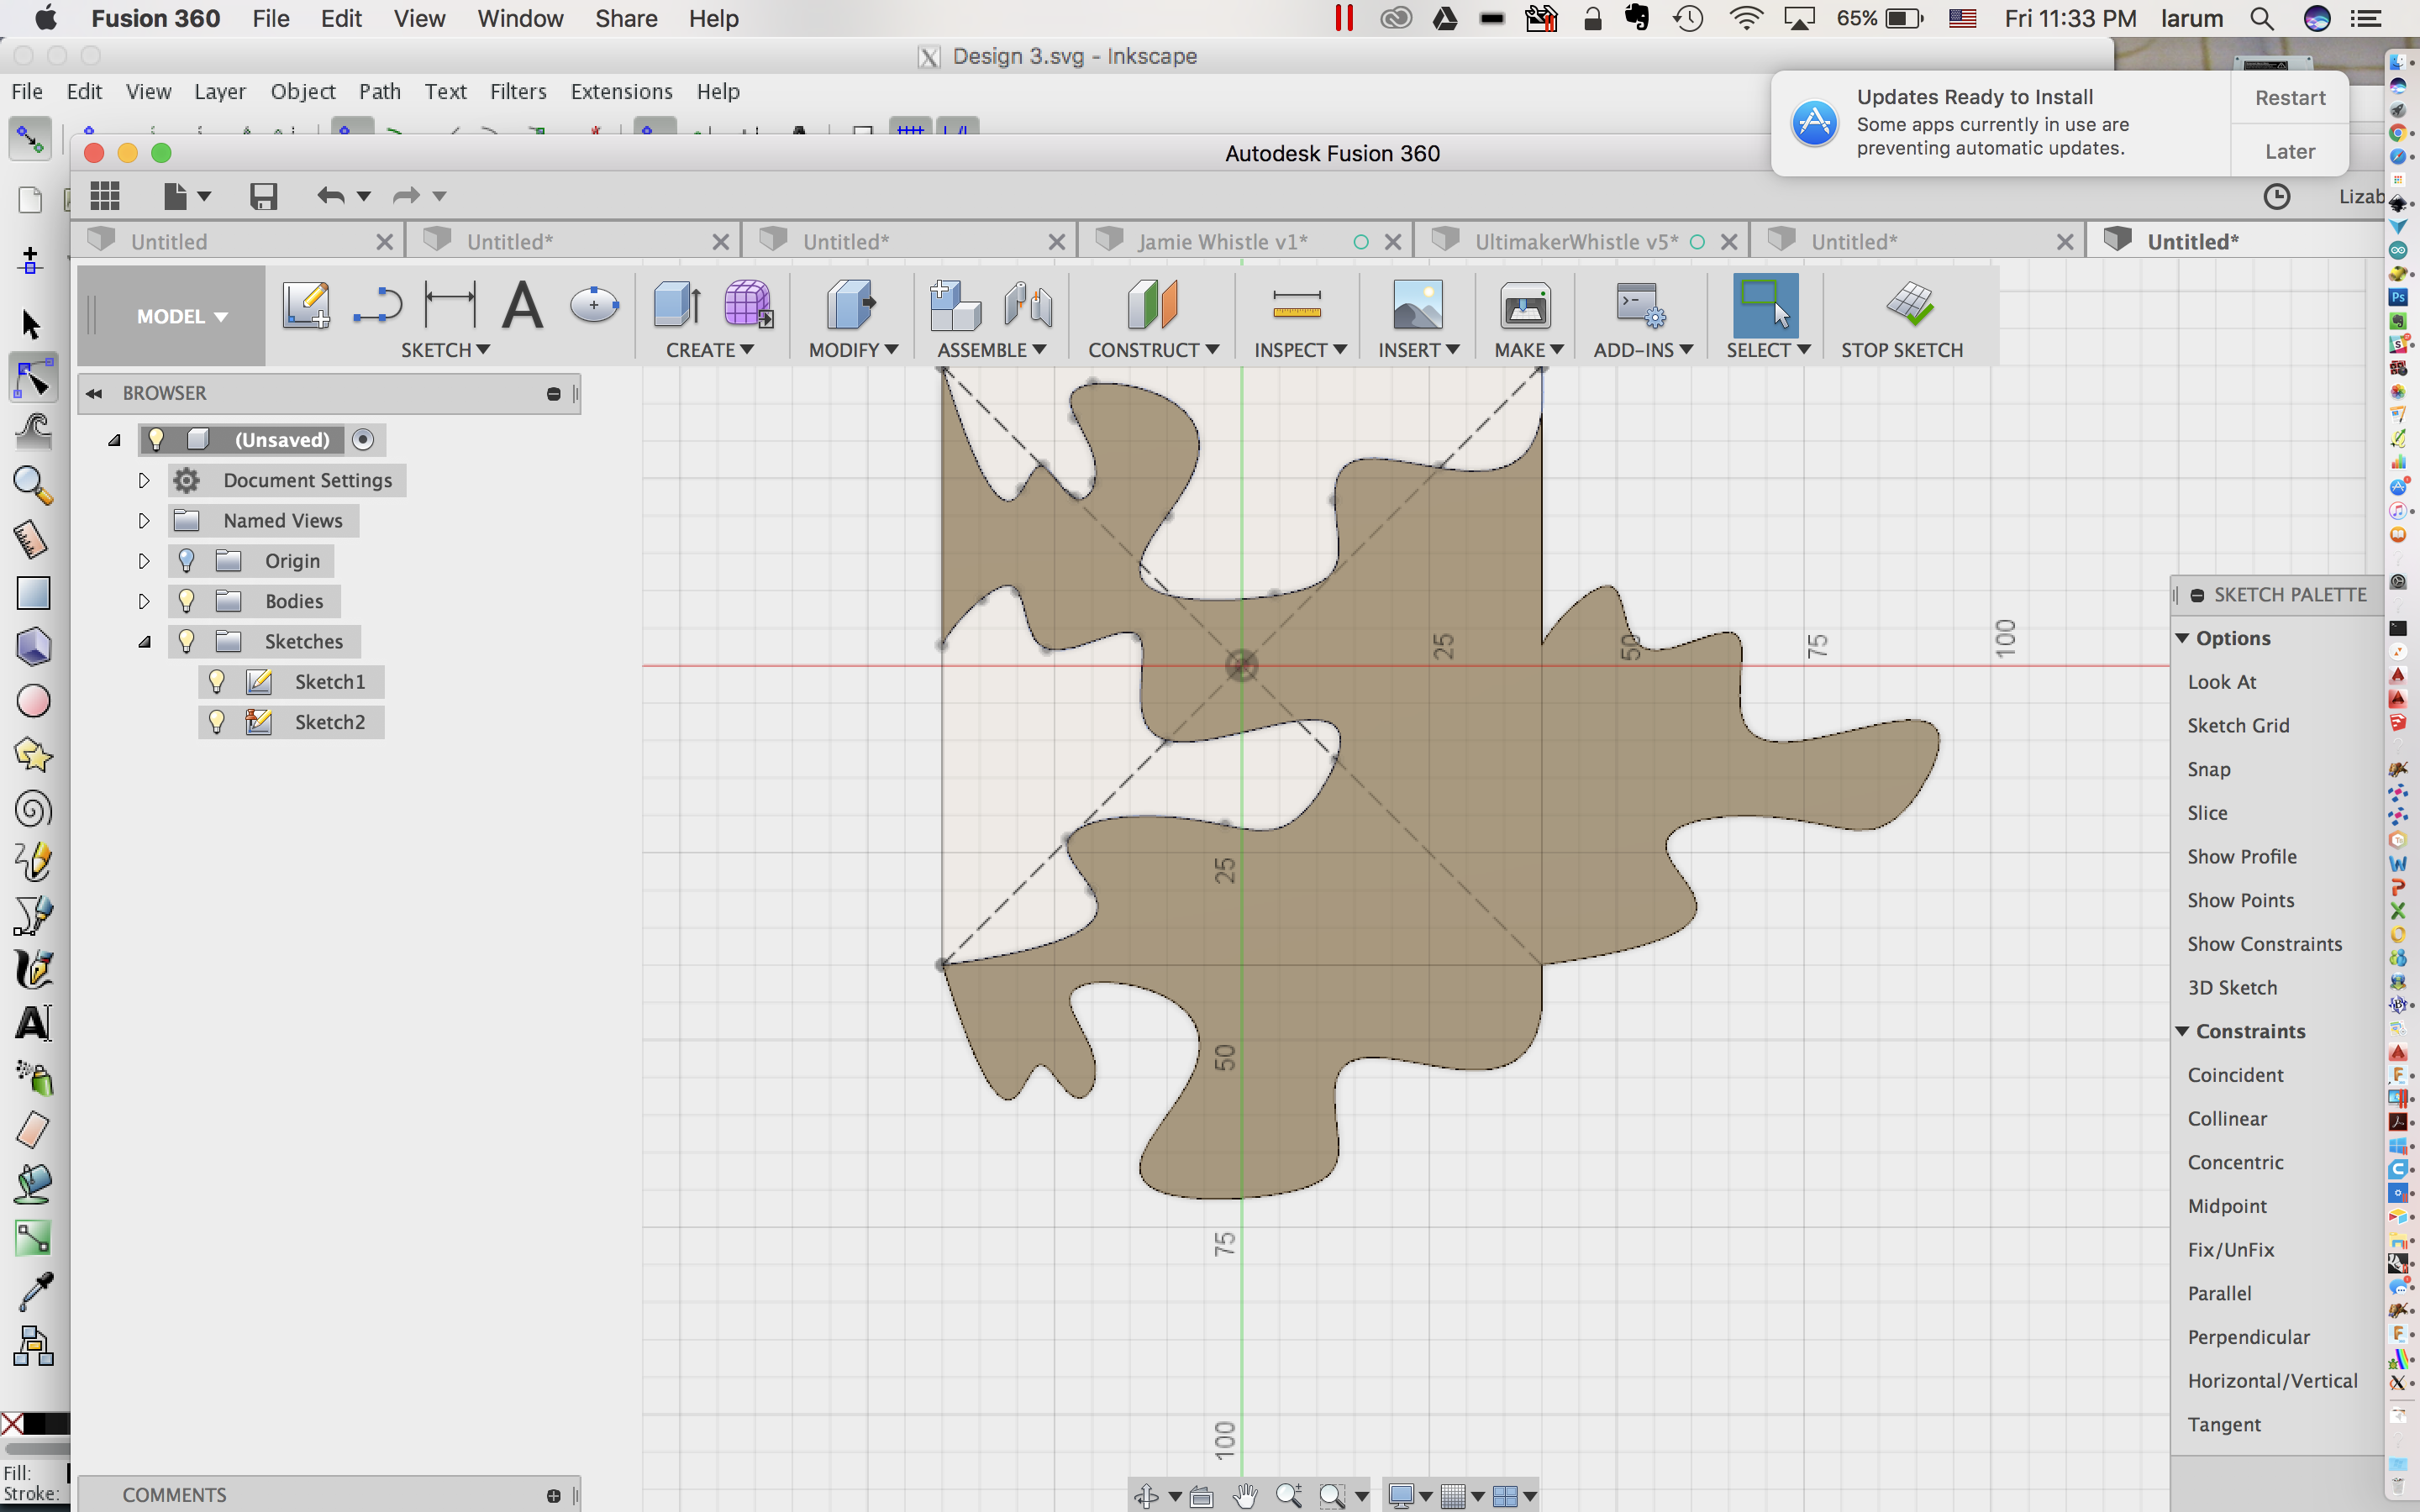Collapse the Options section in Sketch Palette
Screen dimensions: 2420x1512
tap(2183, 638)
